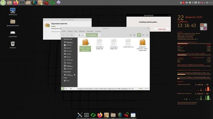Show places in the sidebar
Screen dimensions: 213x119
click(x=63, y=89)
